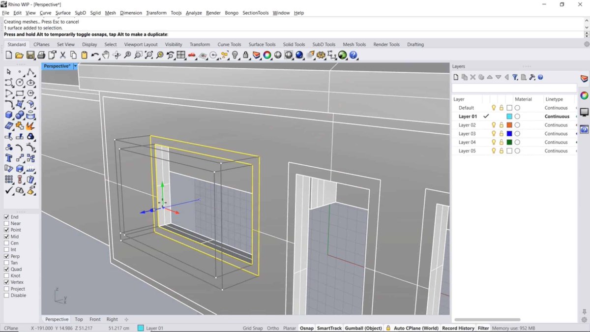This screenshot has width=590, height=332.
Task: Click the delete layer X icon
Action: 472,77
